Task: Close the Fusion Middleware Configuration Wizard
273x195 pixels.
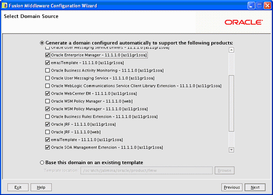Action: coord(267,5)
